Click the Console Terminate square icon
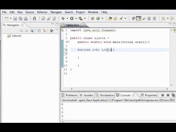 point(162,95)
